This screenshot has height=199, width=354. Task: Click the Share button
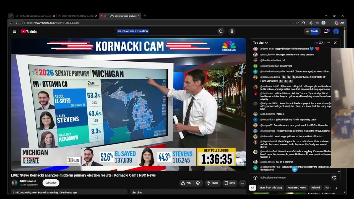click(x=212, y=183)
